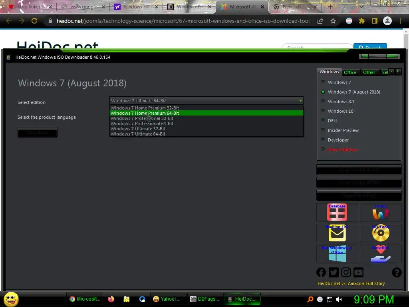Click the orange search magnifier tray icon
The width and height of the screenshot is (409, 307).
tap(310, 299)
